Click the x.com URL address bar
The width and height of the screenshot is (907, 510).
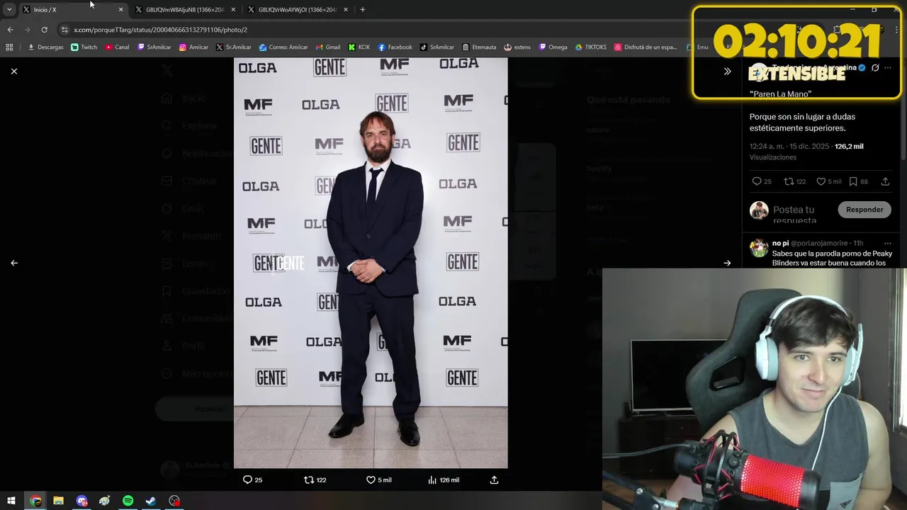160,30
